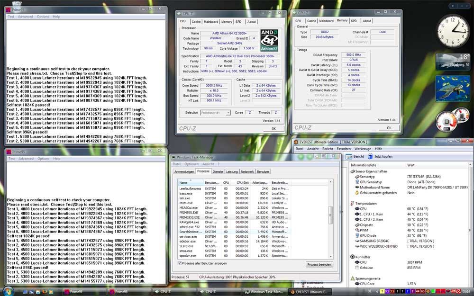Viewport: 474px width, 296px height.
Task: Open Anwendungen tab in Task Manager
Action: [184, 171]
